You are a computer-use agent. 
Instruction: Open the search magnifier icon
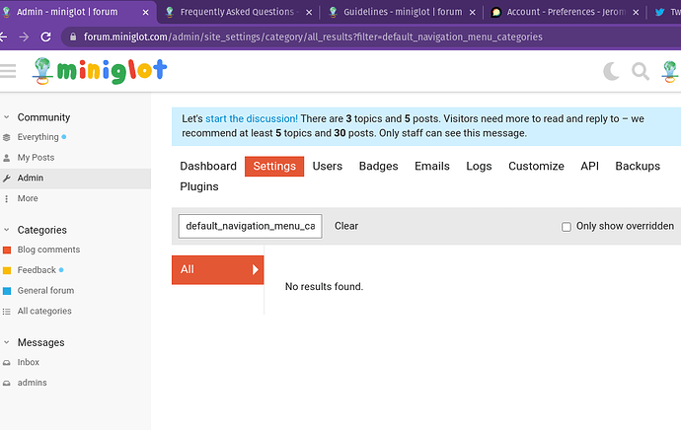641,71
